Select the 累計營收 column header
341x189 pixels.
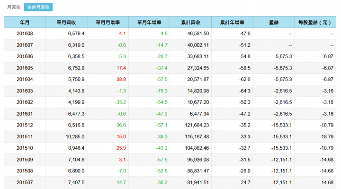click(x=191, y=22)
